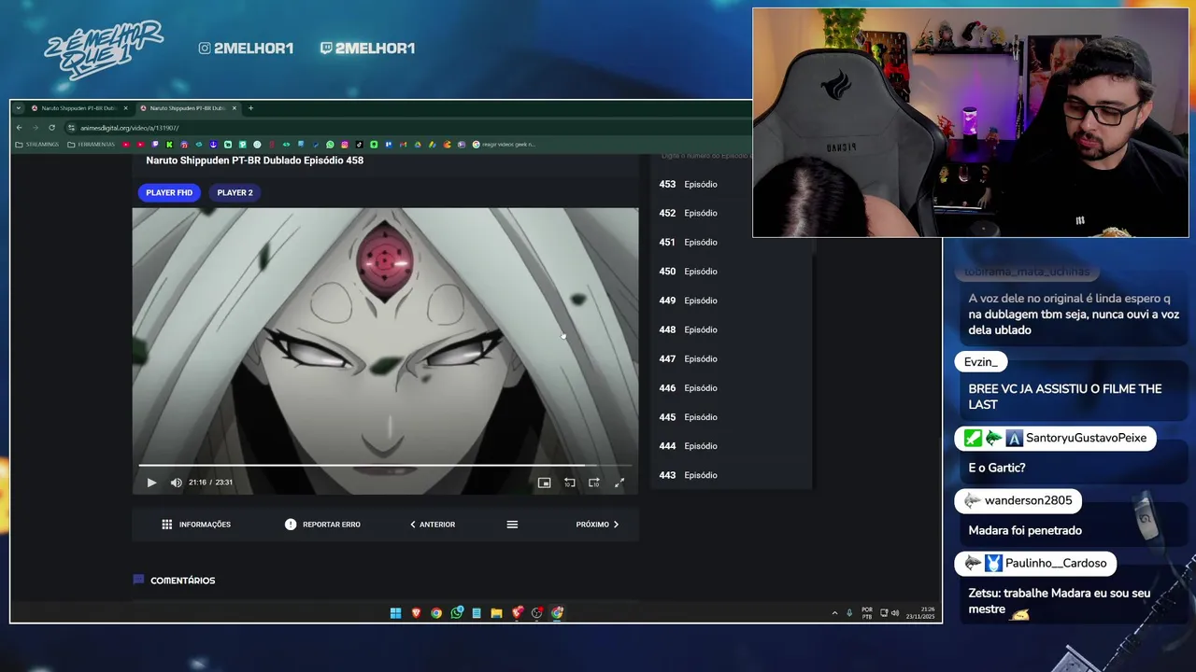Open the system volume tray icon

(894, 613)
